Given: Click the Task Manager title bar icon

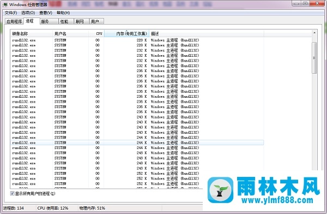Looking at the screenshot, I should (x=5, y=4).
